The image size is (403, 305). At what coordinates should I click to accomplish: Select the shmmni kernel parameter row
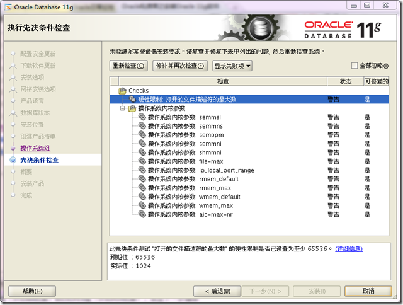pos(249,152)
